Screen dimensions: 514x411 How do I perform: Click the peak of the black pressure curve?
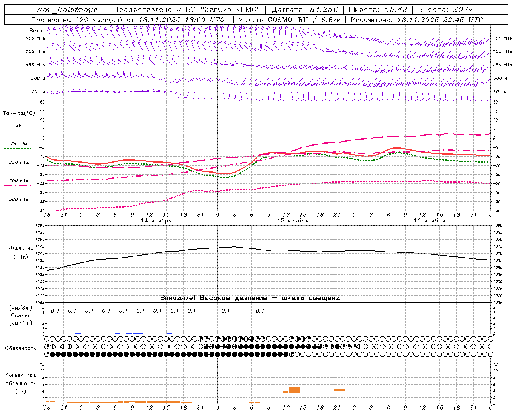(x=234, y=247)
